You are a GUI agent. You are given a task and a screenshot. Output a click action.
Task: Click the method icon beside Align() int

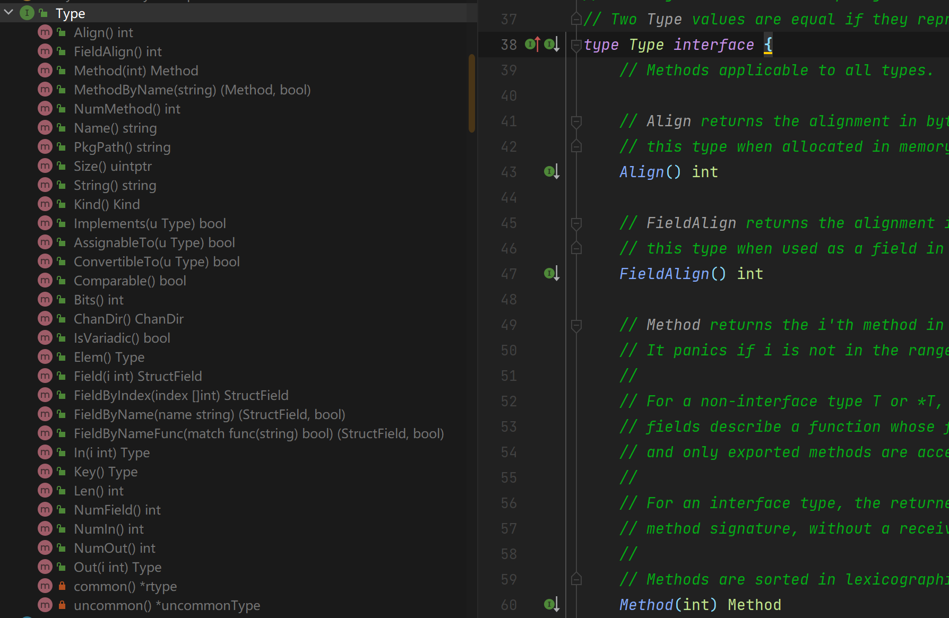tap(45, 32)
